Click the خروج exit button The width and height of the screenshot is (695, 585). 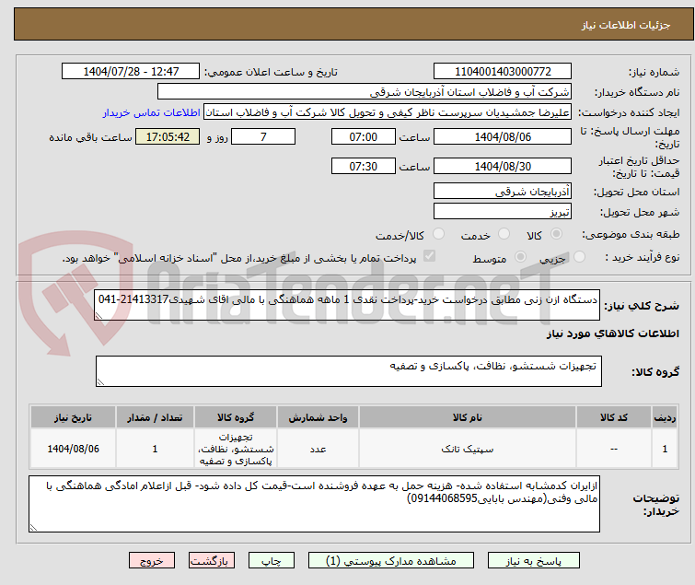[x=152, y=561]
